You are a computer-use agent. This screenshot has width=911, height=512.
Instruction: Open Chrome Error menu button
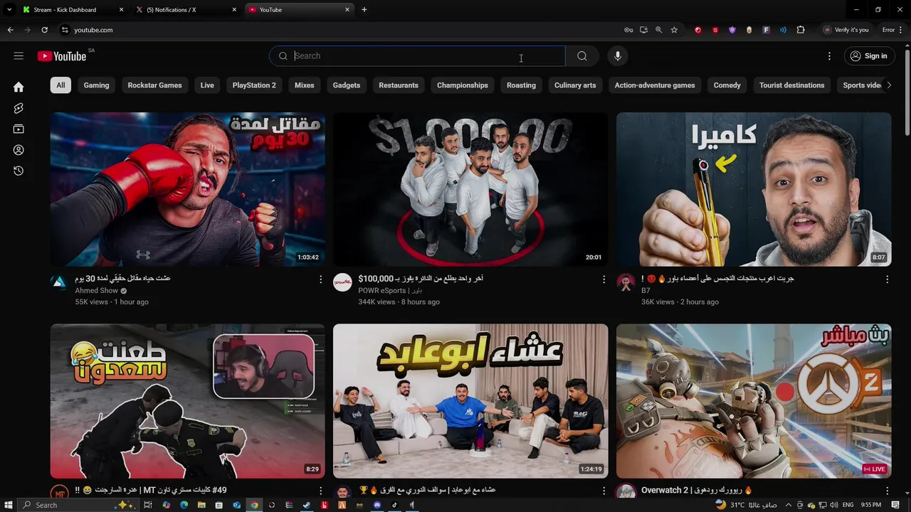pyautogui.click(x=893, y=30)
